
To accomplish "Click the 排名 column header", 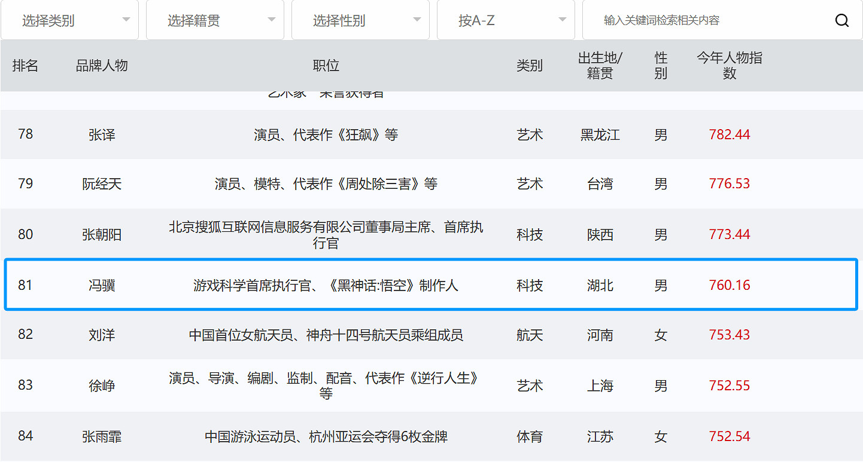I will pos(26,66).
